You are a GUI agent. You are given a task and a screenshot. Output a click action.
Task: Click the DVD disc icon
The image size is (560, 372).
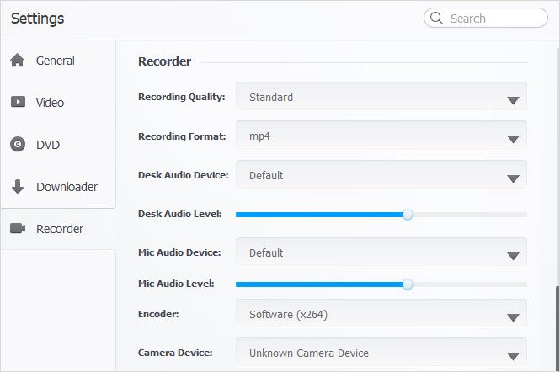(x=17, y=145)
